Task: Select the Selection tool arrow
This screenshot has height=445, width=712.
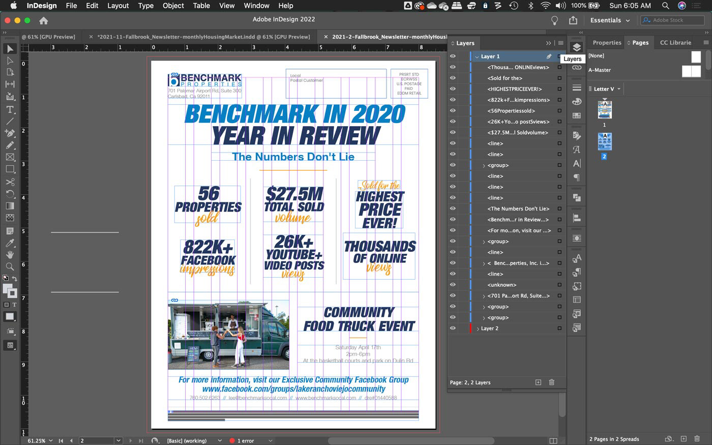Action: 10,49
